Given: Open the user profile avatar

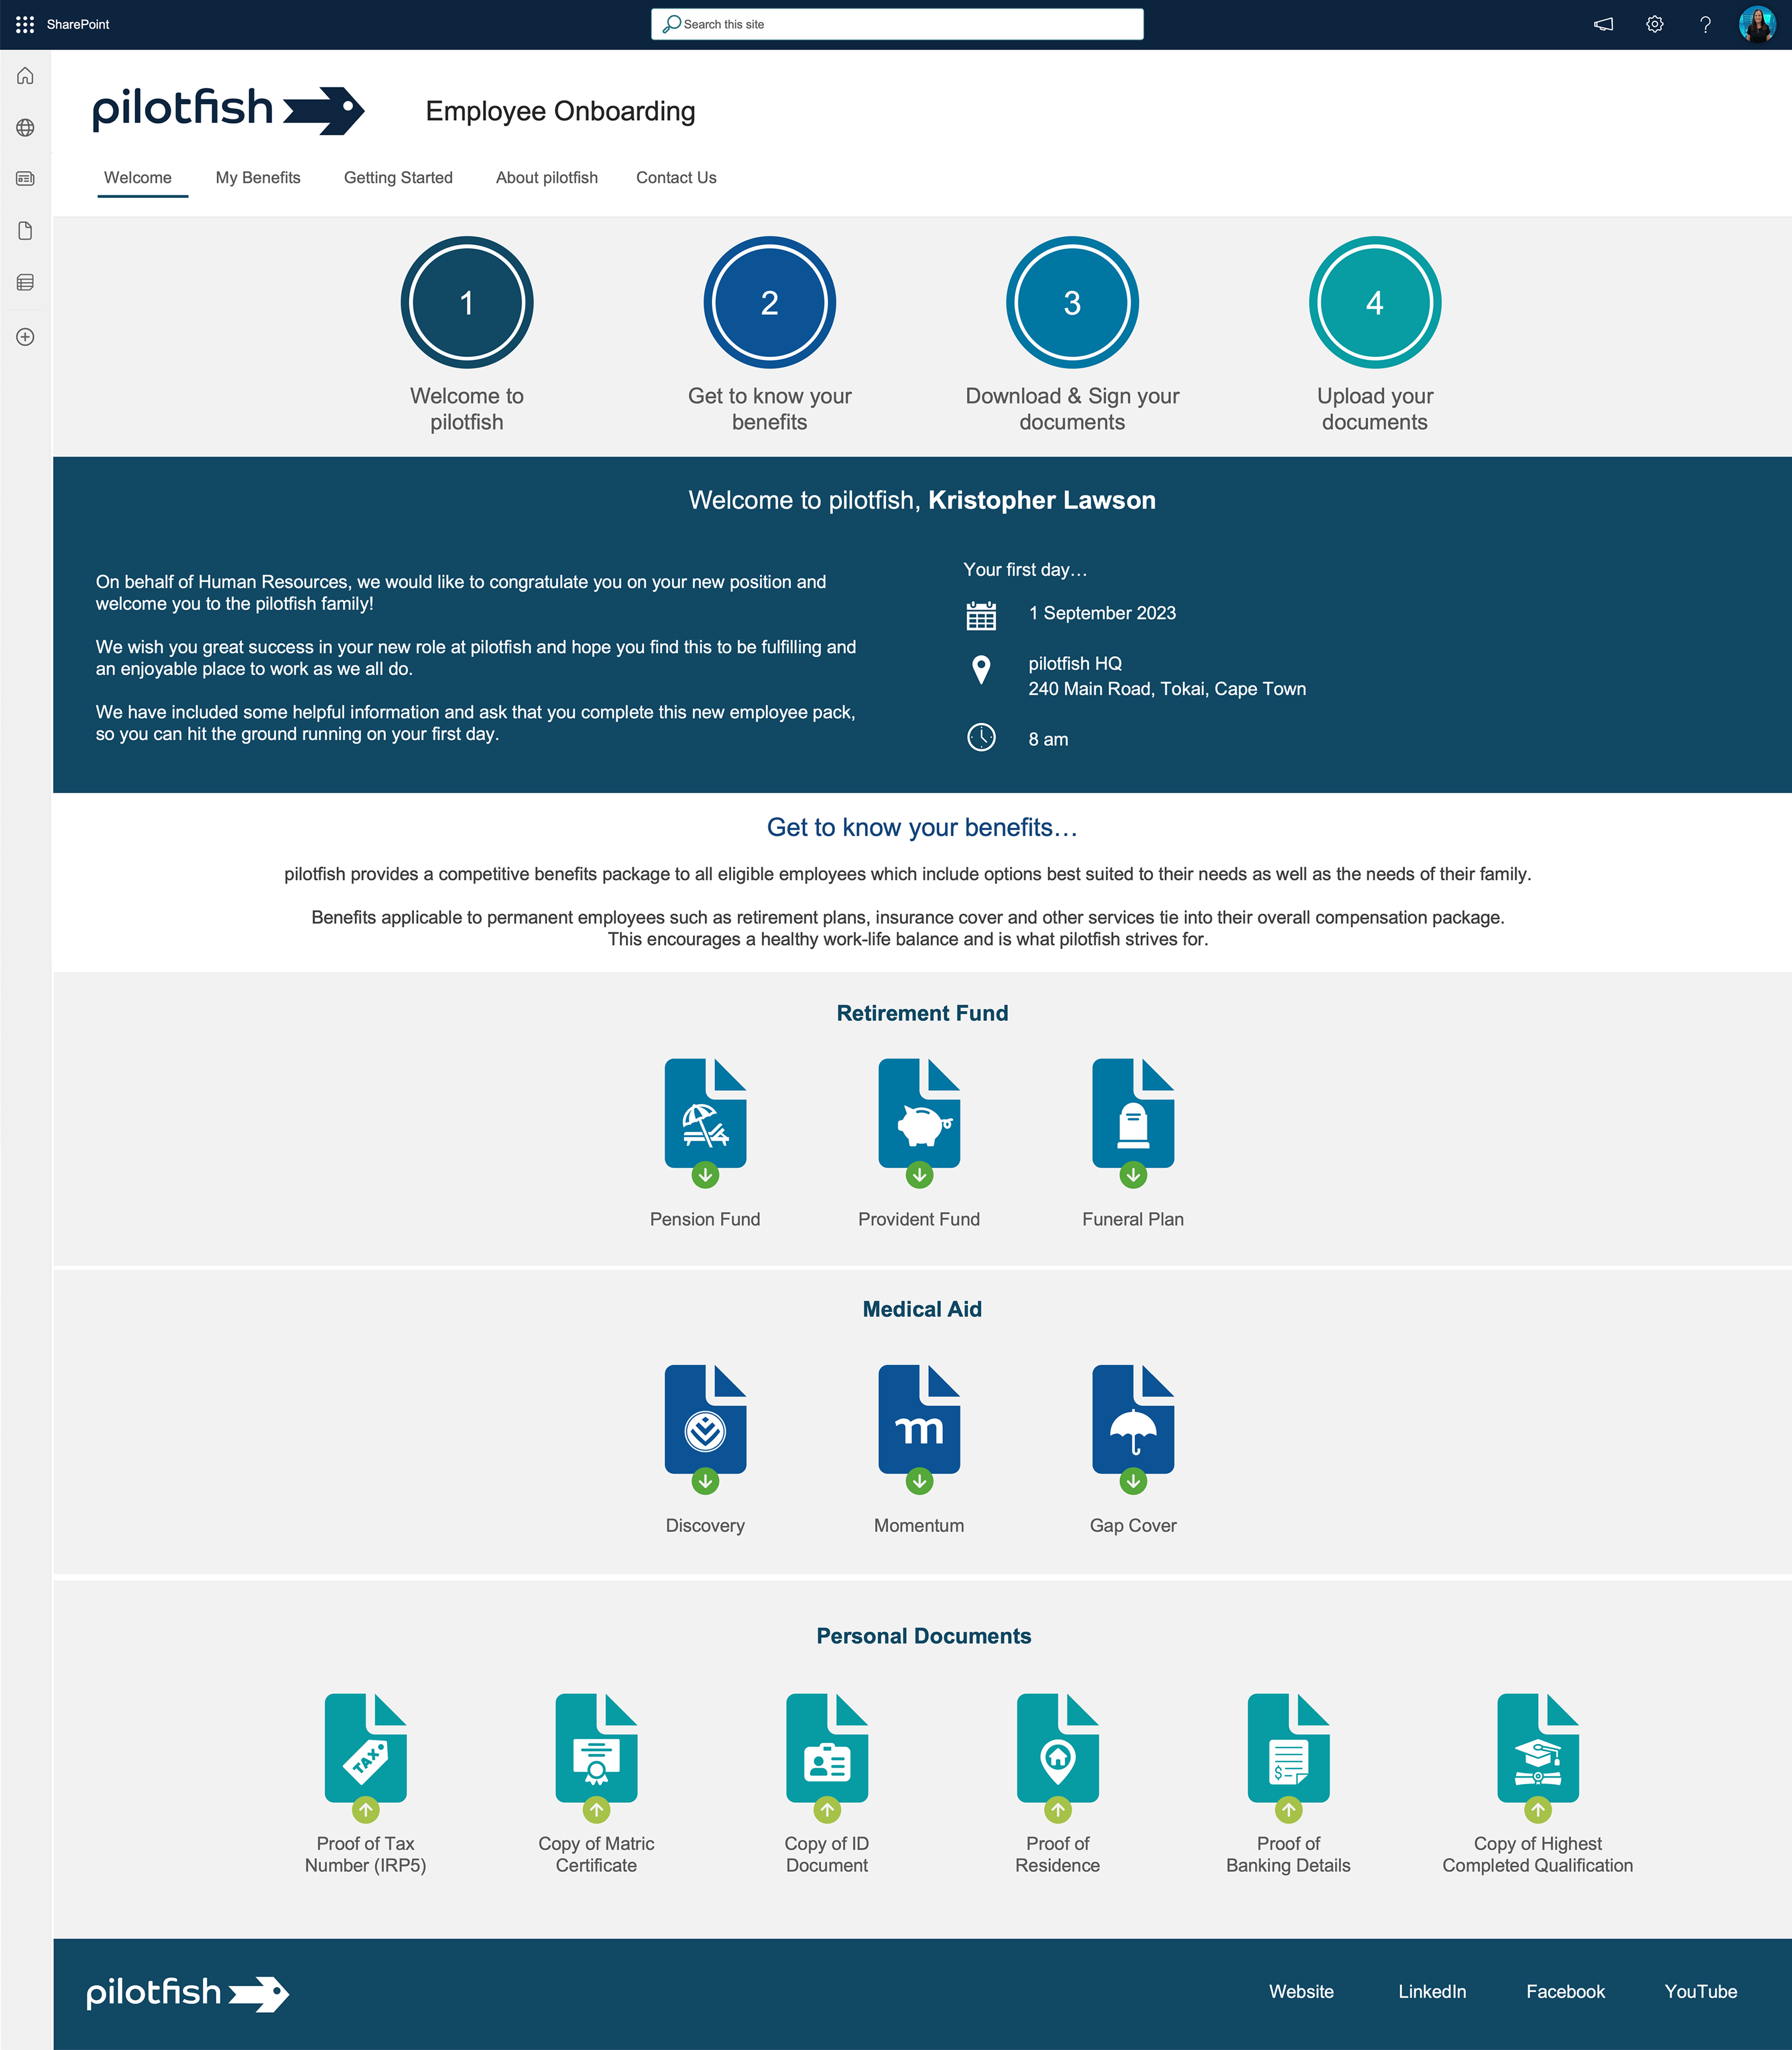Looking at the screenshot, I should pos(1757,24).
